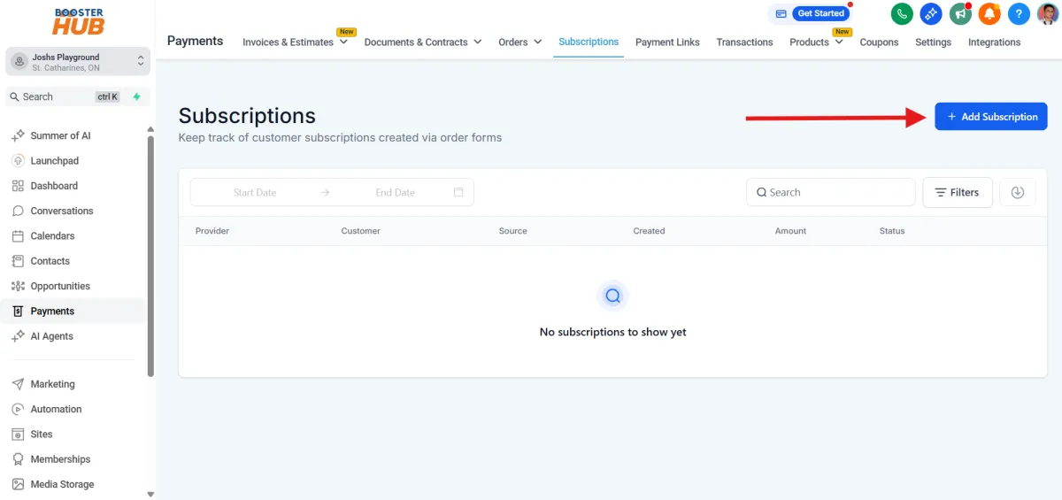The height and width of the screenshot is (500, 1062).
Task: Switch to Coupons tab
Action: tap(879, 42)
